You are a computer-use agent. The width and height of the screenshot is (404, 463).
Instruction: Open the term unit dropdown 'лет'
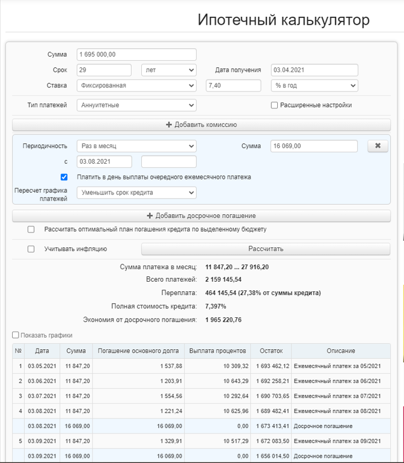pos(169,70)
